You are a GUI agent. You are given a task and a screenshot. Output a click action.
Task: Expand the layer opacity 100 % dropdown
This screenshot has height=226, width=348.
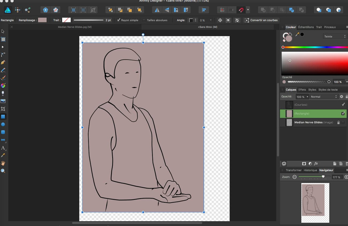click(302, 97)
